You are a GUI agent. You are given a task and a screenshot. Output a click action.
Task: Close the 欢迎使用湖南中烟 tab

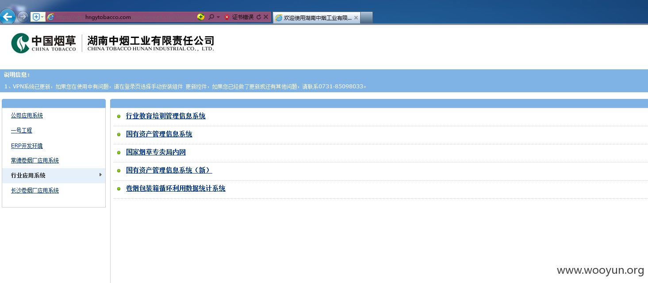point(356,18)
